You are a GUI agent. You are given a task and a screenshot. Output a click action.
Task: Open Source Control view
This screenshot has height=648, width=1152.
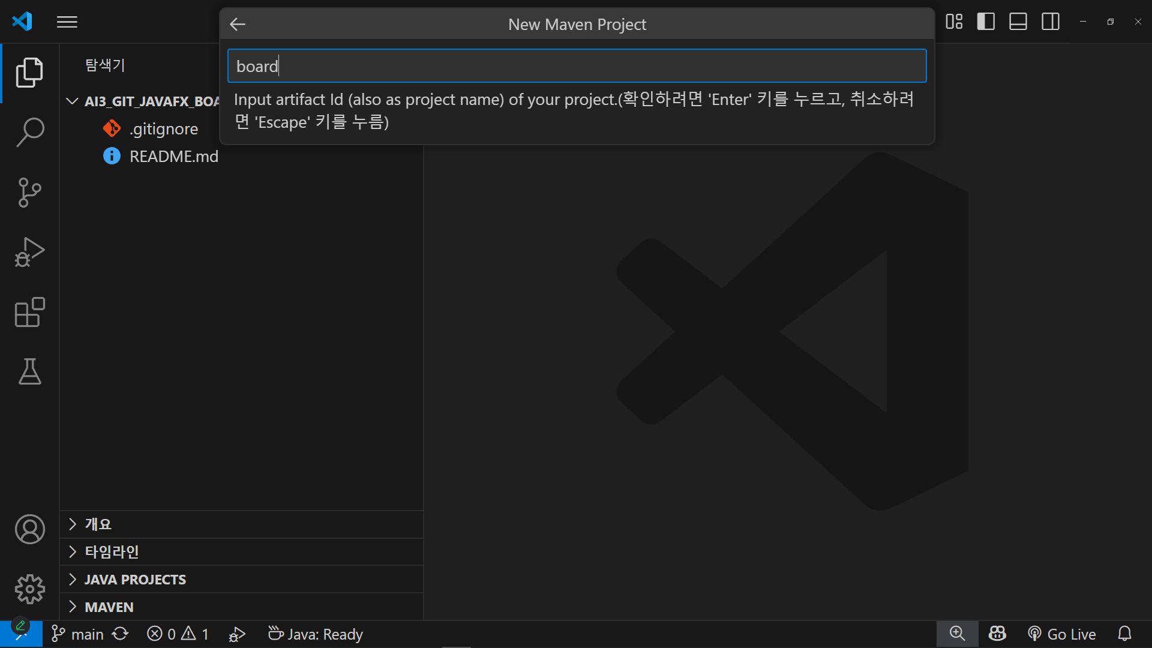[29, 193]
